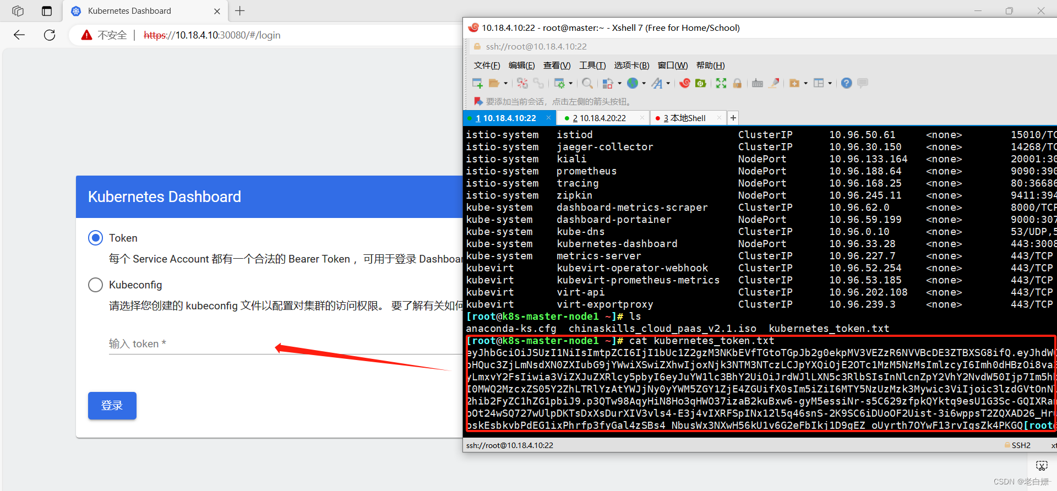Image resolution: width=1057 pixels, height=491 pixels.
Task: Open a new browser tab with plus
Action: click(240, 10)
